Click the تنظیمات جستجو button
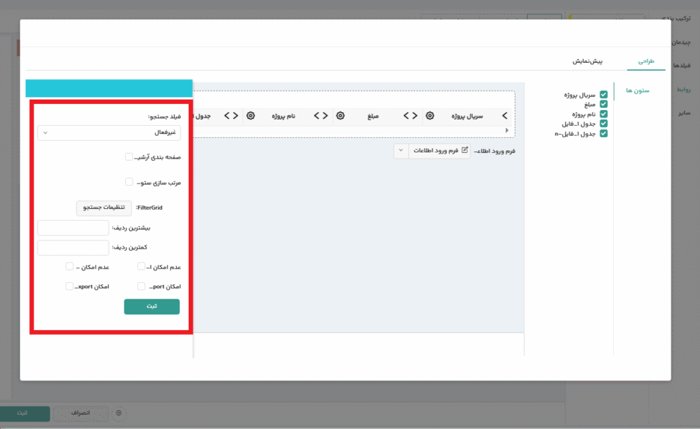This screenshot has height=429, width=700. pos(104,206)
